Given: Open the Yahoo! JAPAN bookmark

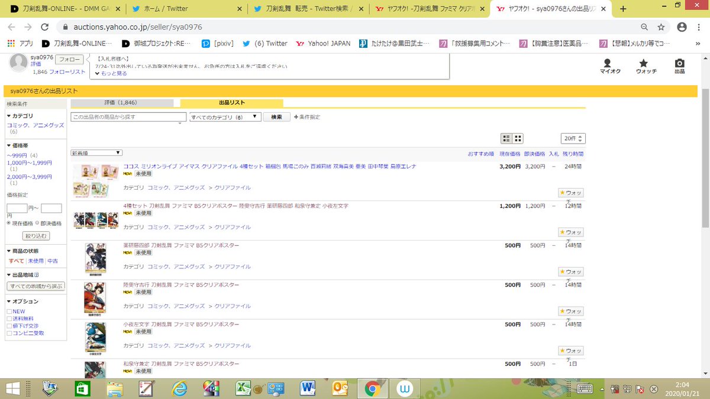Looking at the screenshot, I should [x=322, y=43].
